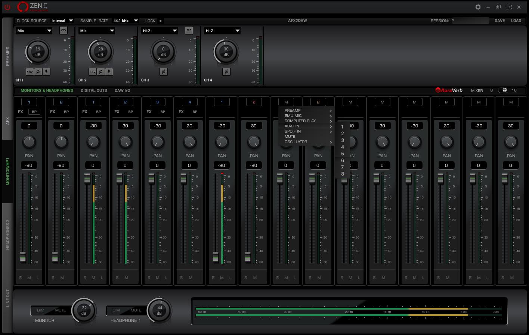The width and height of the screenshot is (529, 335).
Task: Click the CH 1 gain knob at 19 dB
Action: (38, 52)
